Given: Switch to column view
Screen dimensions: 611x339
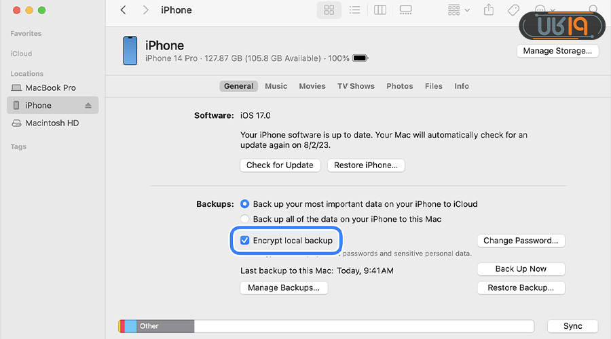Looking at the screenshot, I should 380,10.
